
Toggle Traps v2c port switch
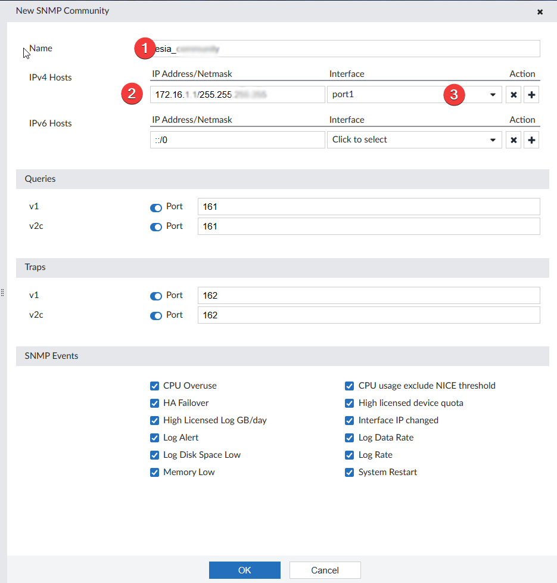tap(156, 316)
